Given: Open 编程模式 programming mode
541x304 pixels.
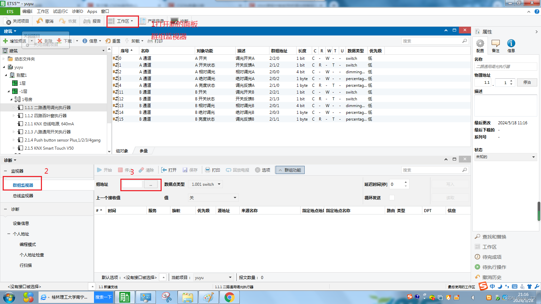Looking at the screenshot, I should 28,244.
